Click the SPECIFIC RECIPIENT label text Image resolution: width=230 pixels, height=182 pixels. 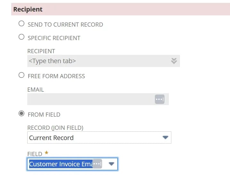click(54, 38)
